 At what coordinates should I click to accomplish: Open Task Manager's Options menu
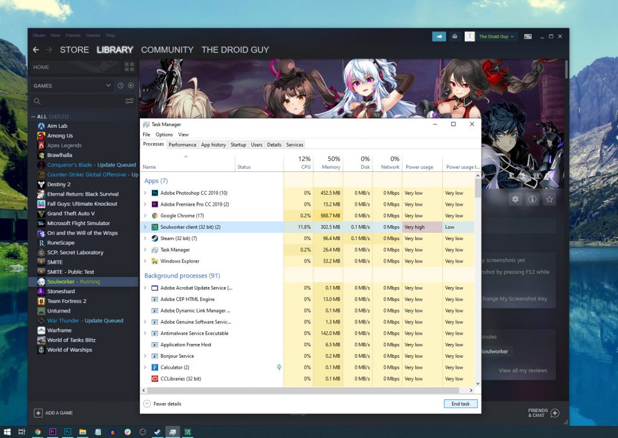coord(164,135)
